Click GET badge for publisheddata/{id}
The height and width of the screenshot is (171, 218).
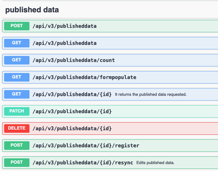pyautogui.click(x=16, y=94)
